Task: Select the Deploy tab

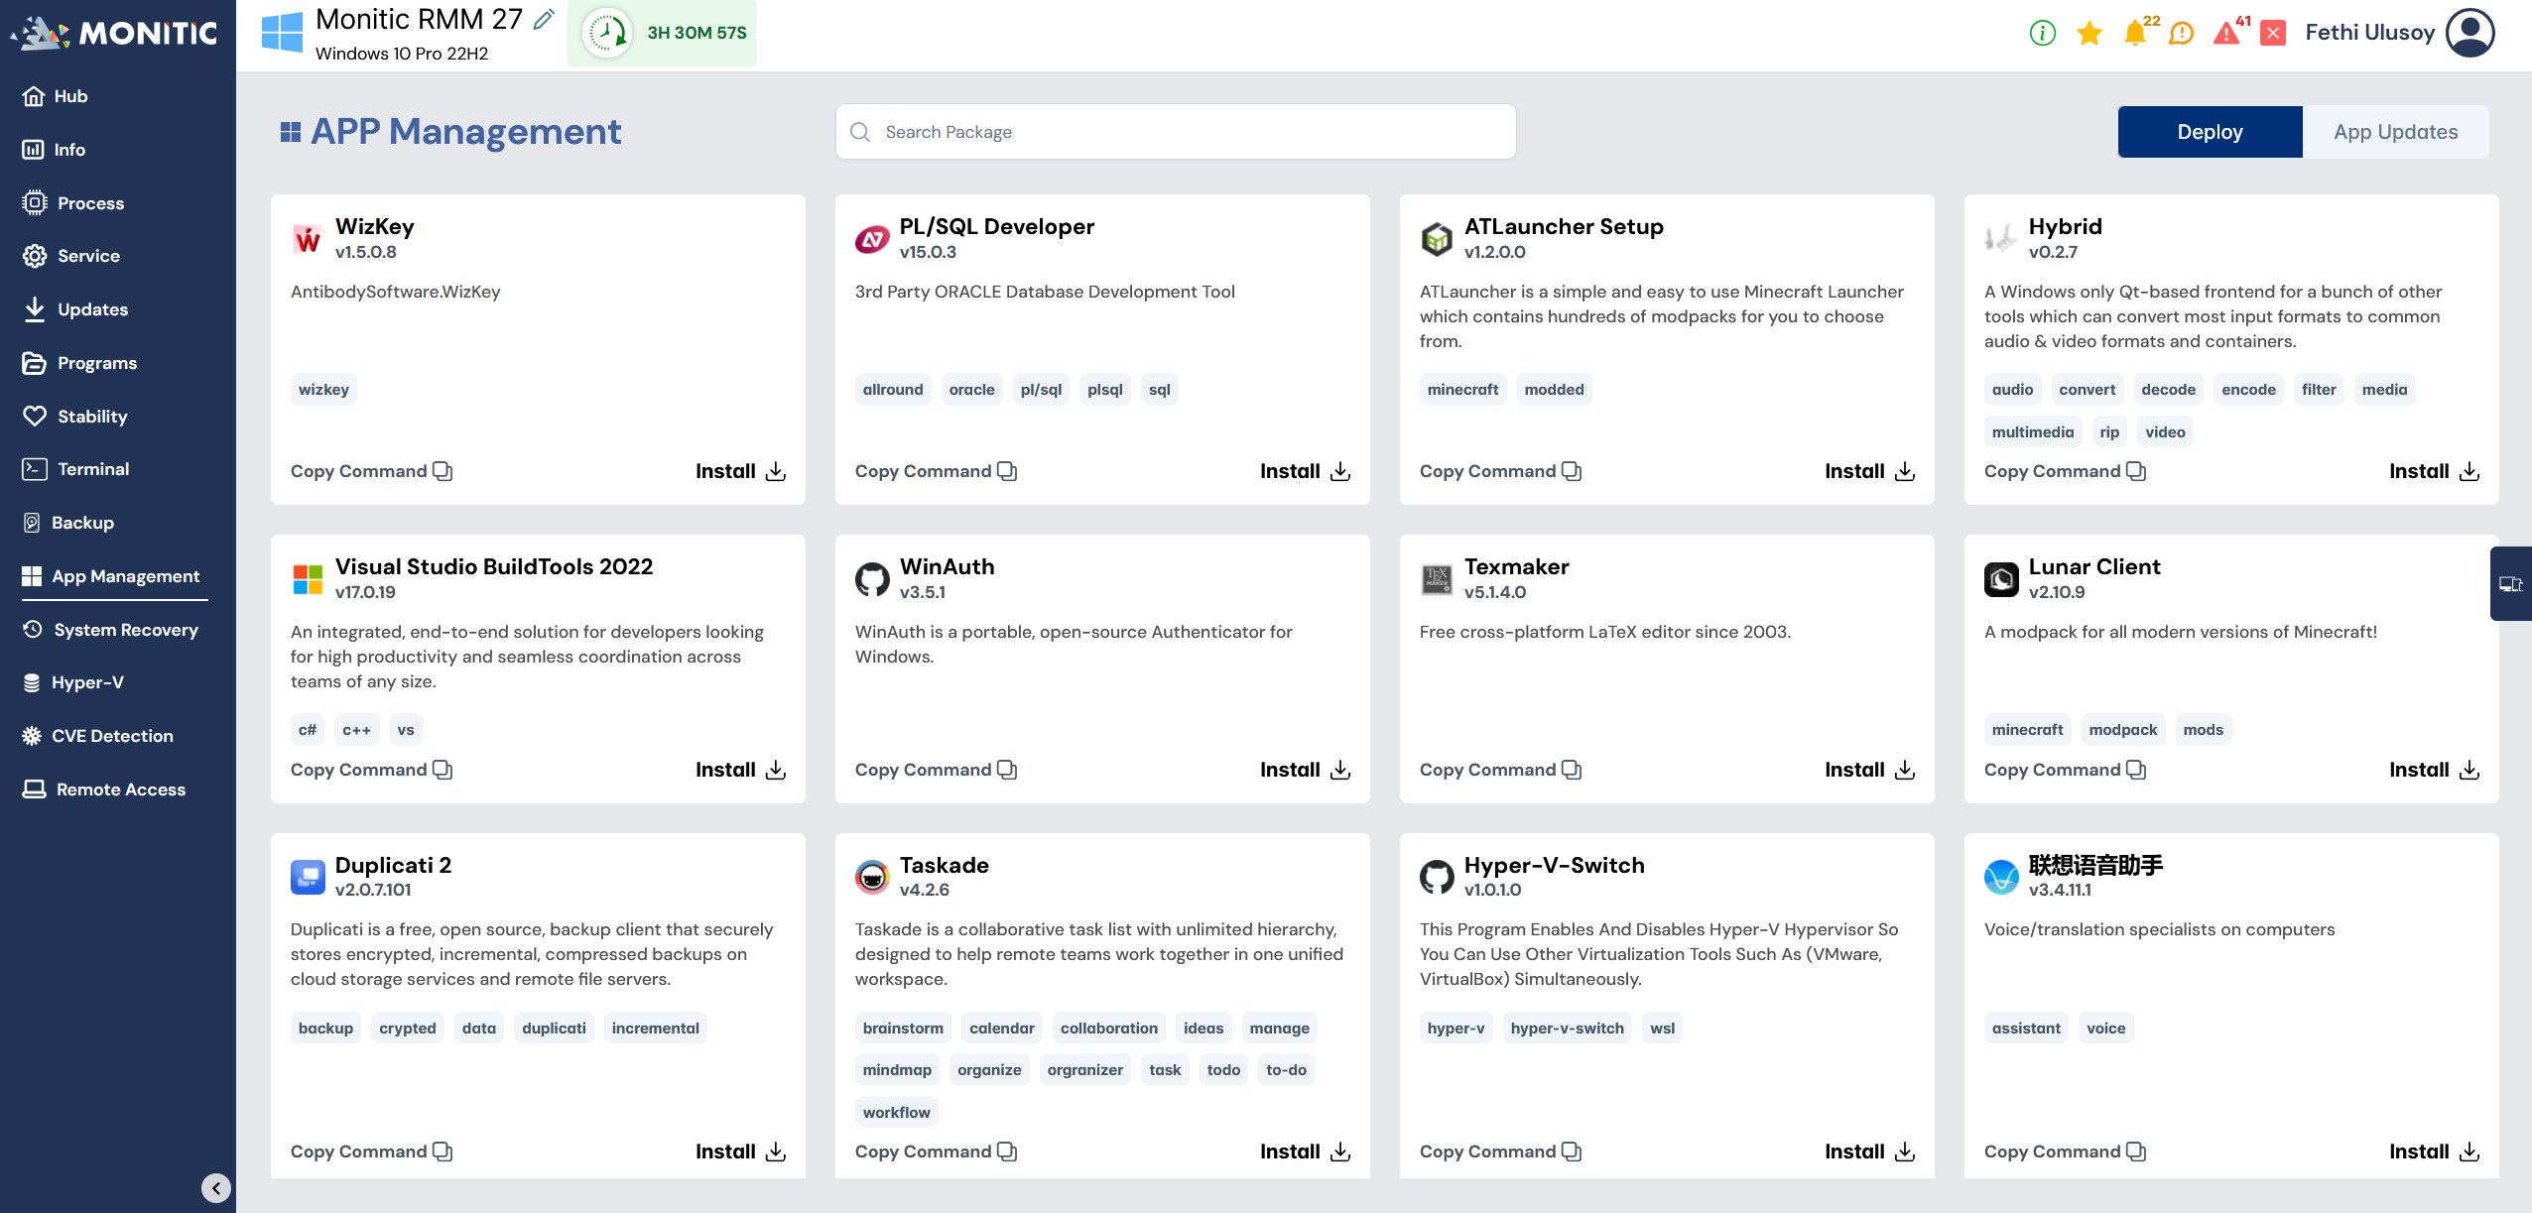Action: coord(2210,132)
